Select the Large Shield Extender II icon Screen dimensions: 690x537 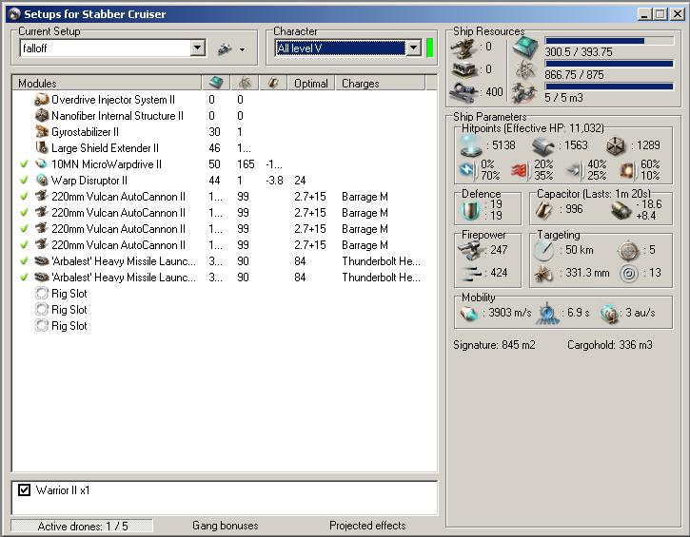click(42, 147)
